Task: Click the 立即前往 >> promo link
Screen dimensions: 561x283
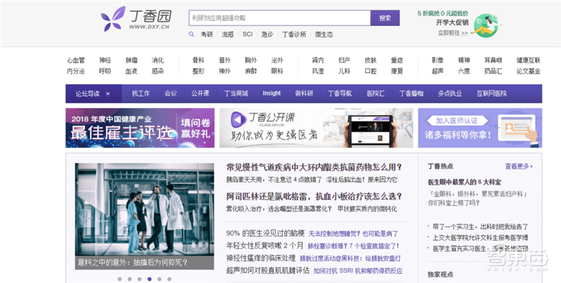Action: [x=453, y=33]
